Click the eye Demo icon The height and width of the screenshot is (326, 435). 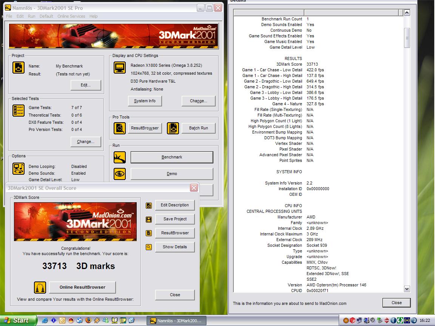(120, 174)
